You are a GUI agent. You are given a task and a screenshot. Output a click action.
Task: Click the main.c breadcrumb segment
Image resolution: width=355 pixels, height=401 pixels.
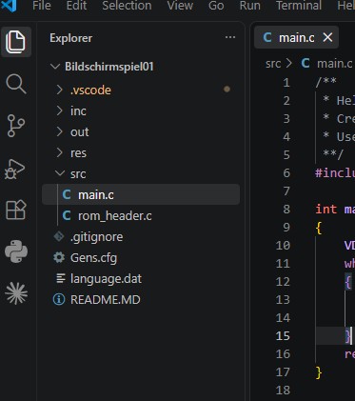(335, 64)
